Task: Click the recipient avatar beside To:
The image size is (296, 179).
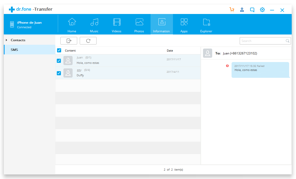Action: [207, 53]
